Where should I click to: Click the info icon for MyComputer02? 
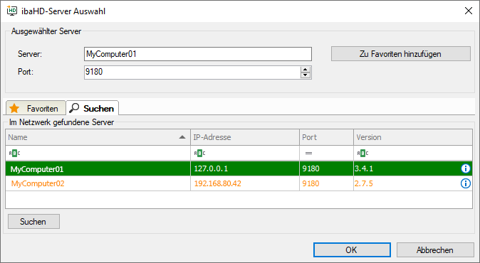465,183
